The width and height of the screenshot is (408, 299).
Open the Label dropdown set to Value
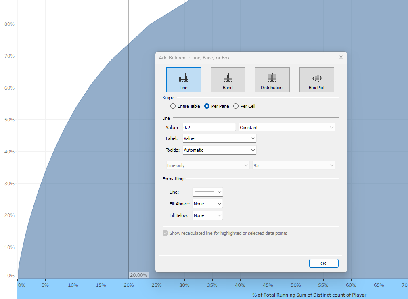click(220, 138)
